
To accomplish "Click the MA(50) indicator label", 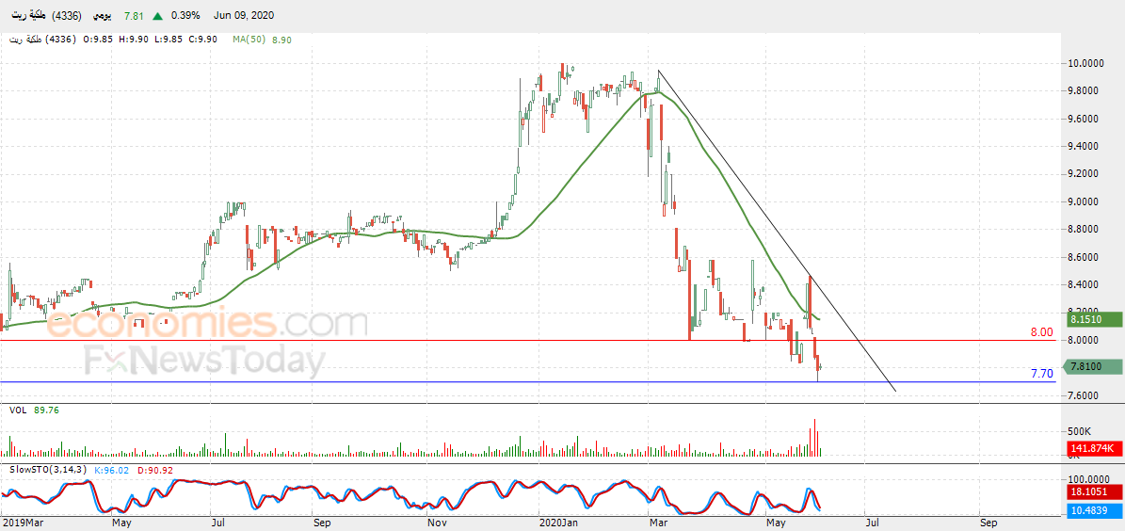I will tap(248, 40).
